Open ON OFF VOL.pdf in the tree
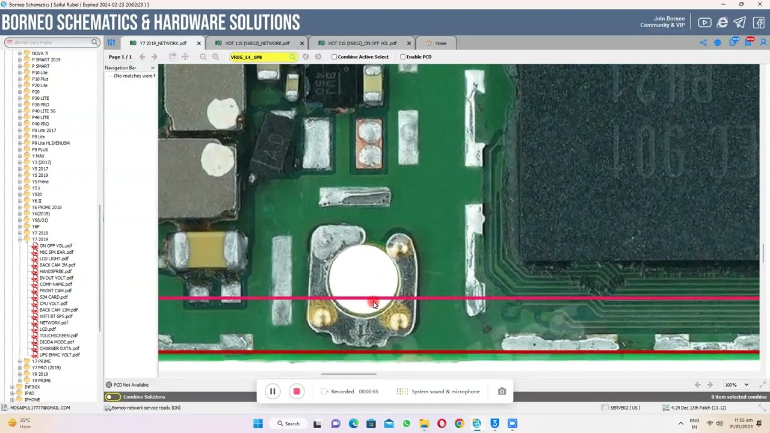The width and height of the screenshot is (770, 433). [56, 246]
